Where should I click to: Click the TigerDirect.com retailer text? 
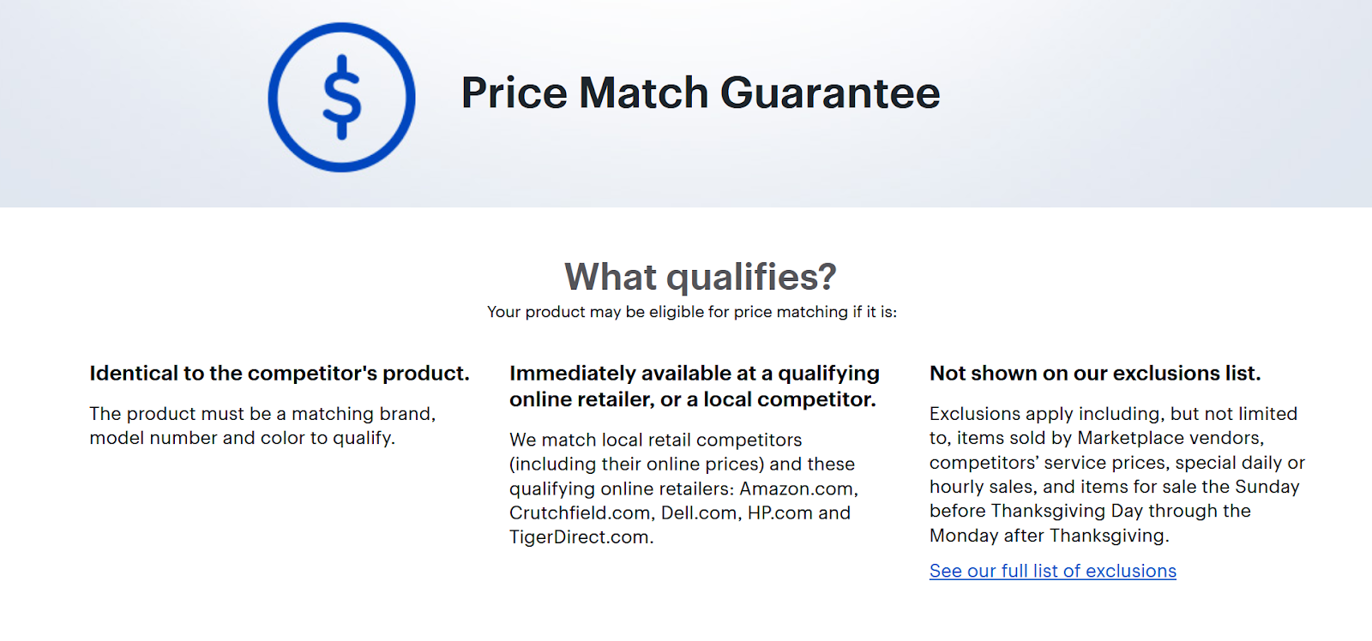(x=581, y=537)
